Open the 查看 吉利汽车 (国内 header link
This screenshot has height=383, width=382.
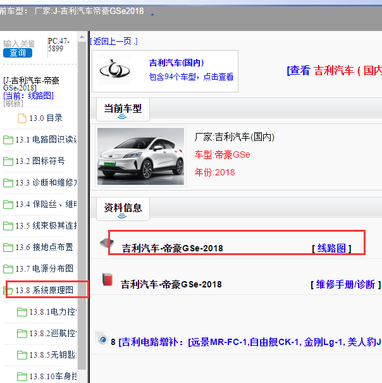(x=334, y=71)
